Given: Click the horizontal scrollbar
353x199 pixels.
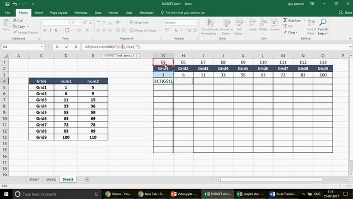Looking at the screenshot, I should pyautogui.click(x=272, y=180).
